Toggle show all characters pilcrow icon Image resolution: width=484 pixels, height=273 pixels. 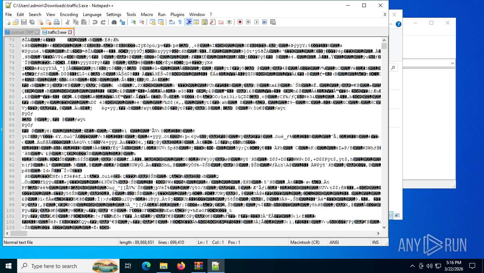pos(180,22)
